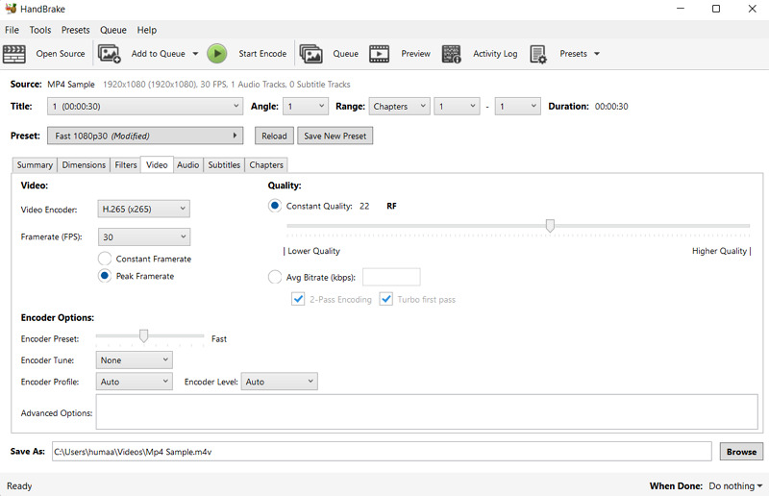769x496 pixels.
Task: Click the Open Source label
Action: pos(61,54)
